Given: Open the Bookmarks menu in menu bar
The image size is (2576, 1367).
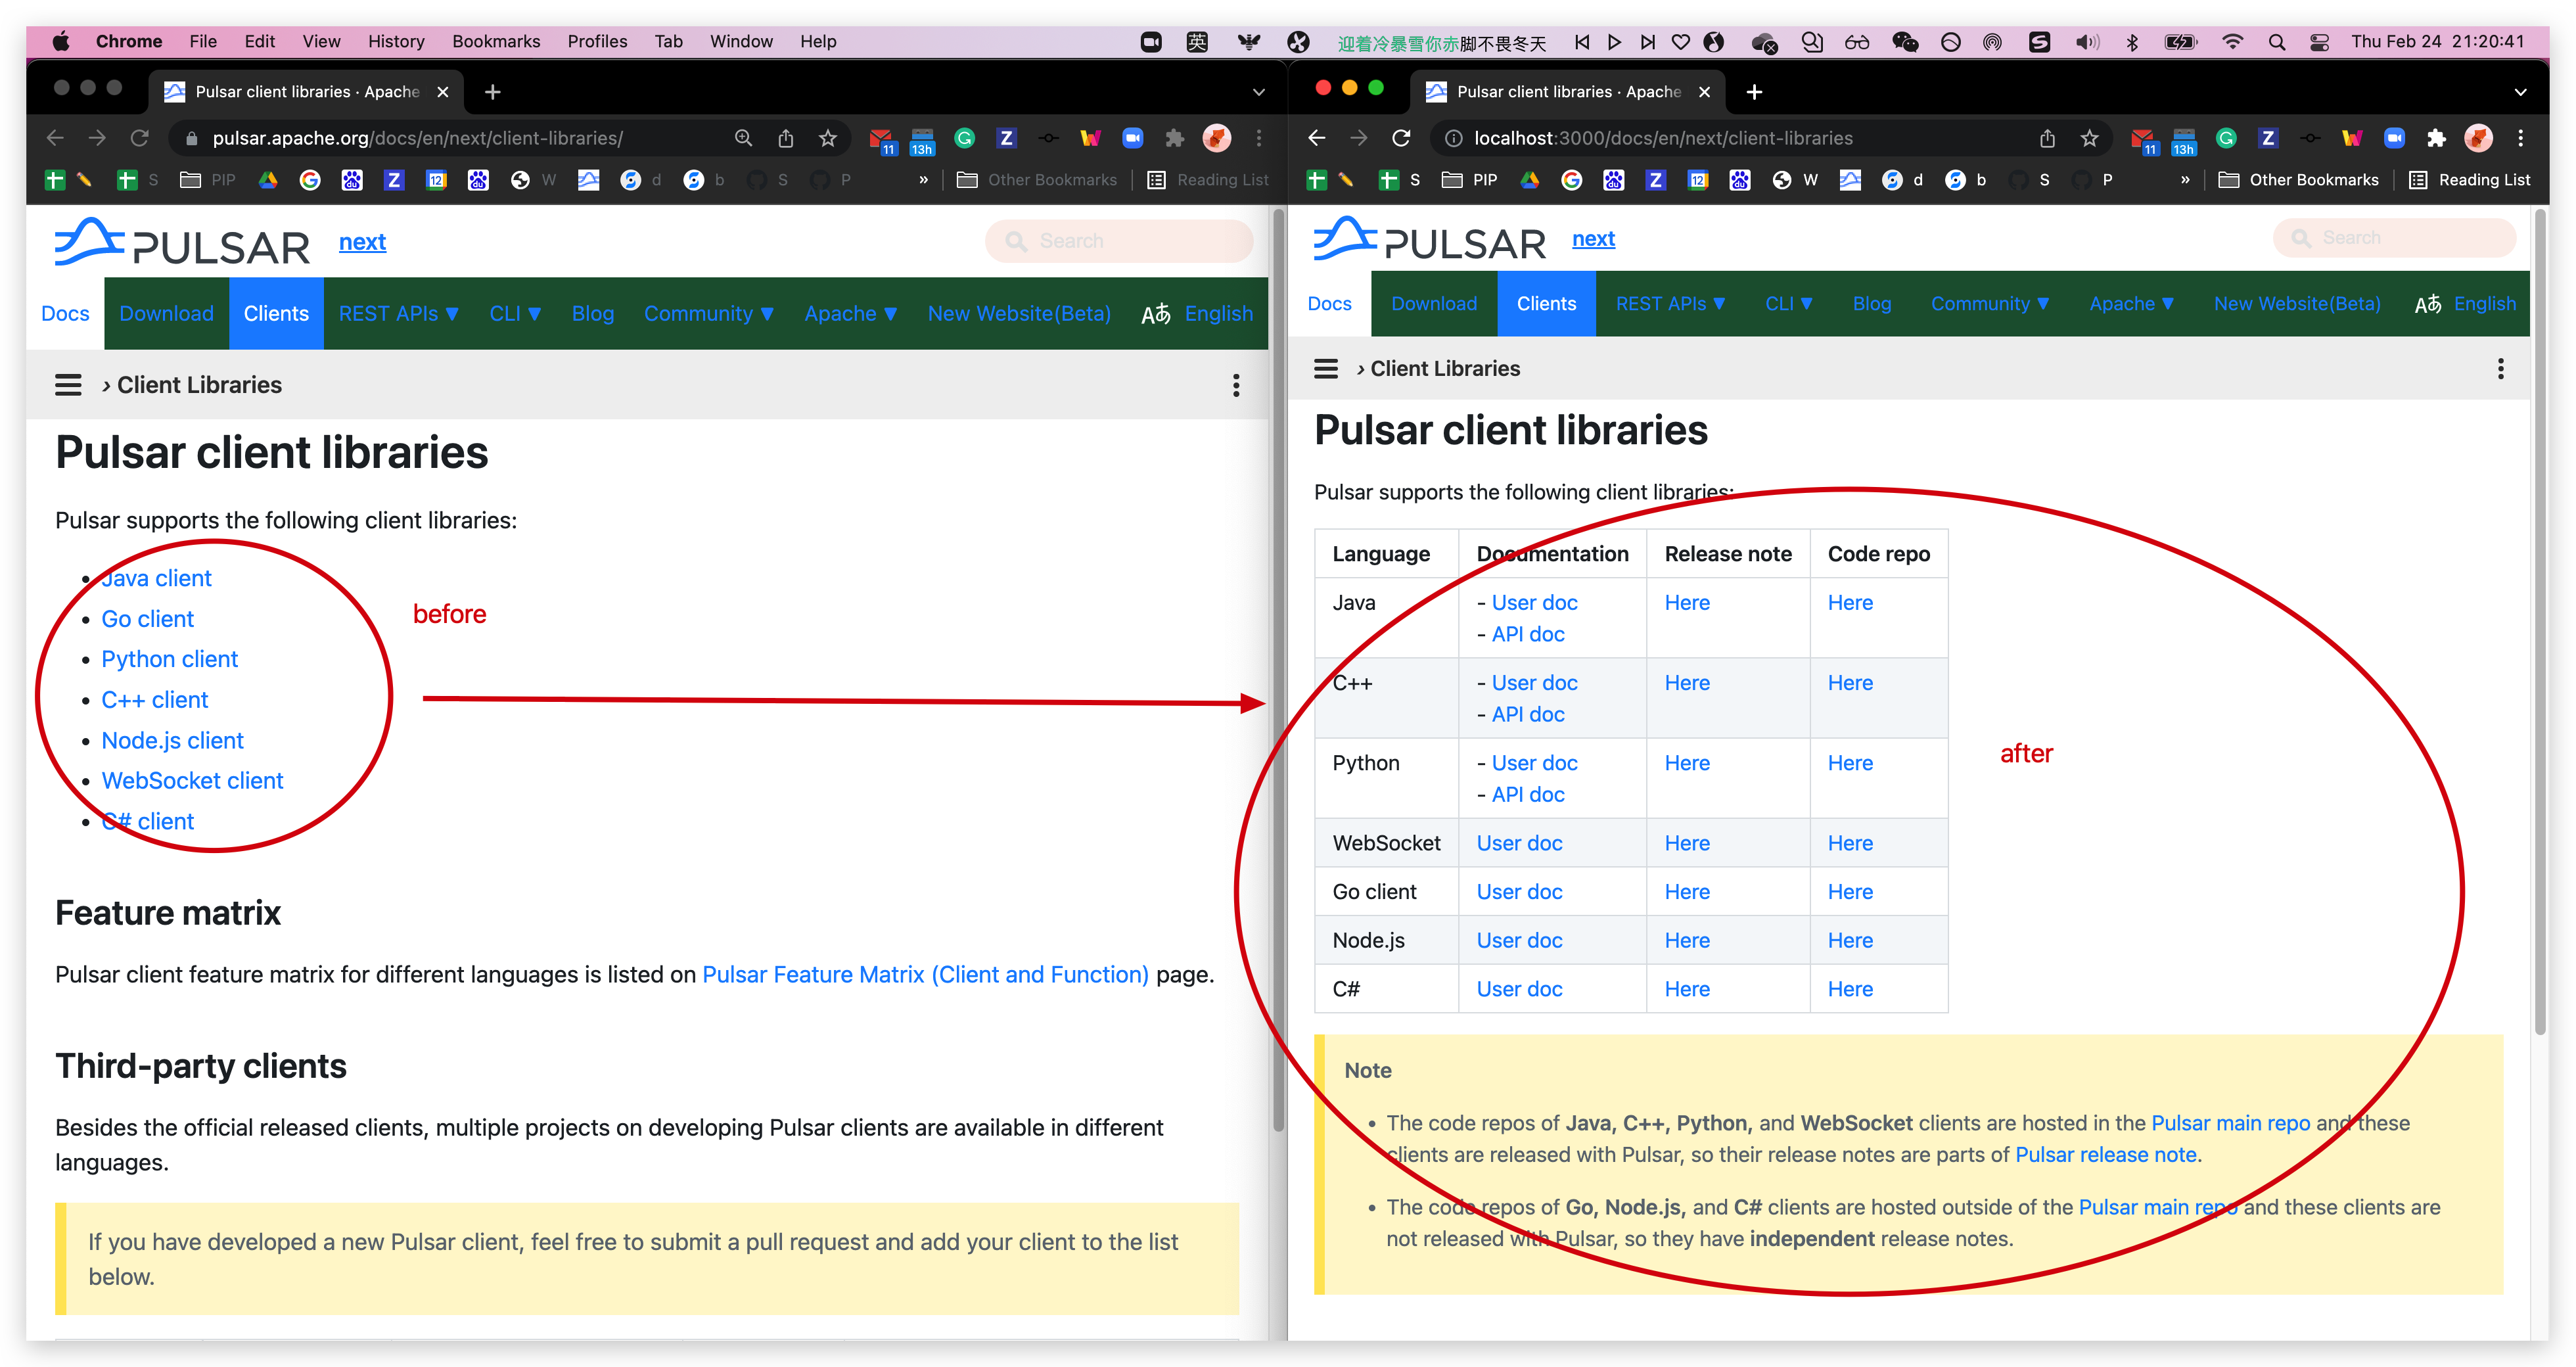Looking at the screenshot, I should [495, 41].
